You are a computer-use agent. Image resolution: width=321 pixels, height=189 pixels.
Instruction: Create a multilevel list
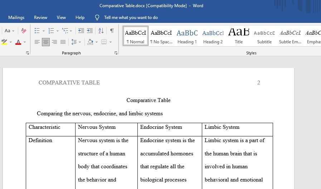65,31
